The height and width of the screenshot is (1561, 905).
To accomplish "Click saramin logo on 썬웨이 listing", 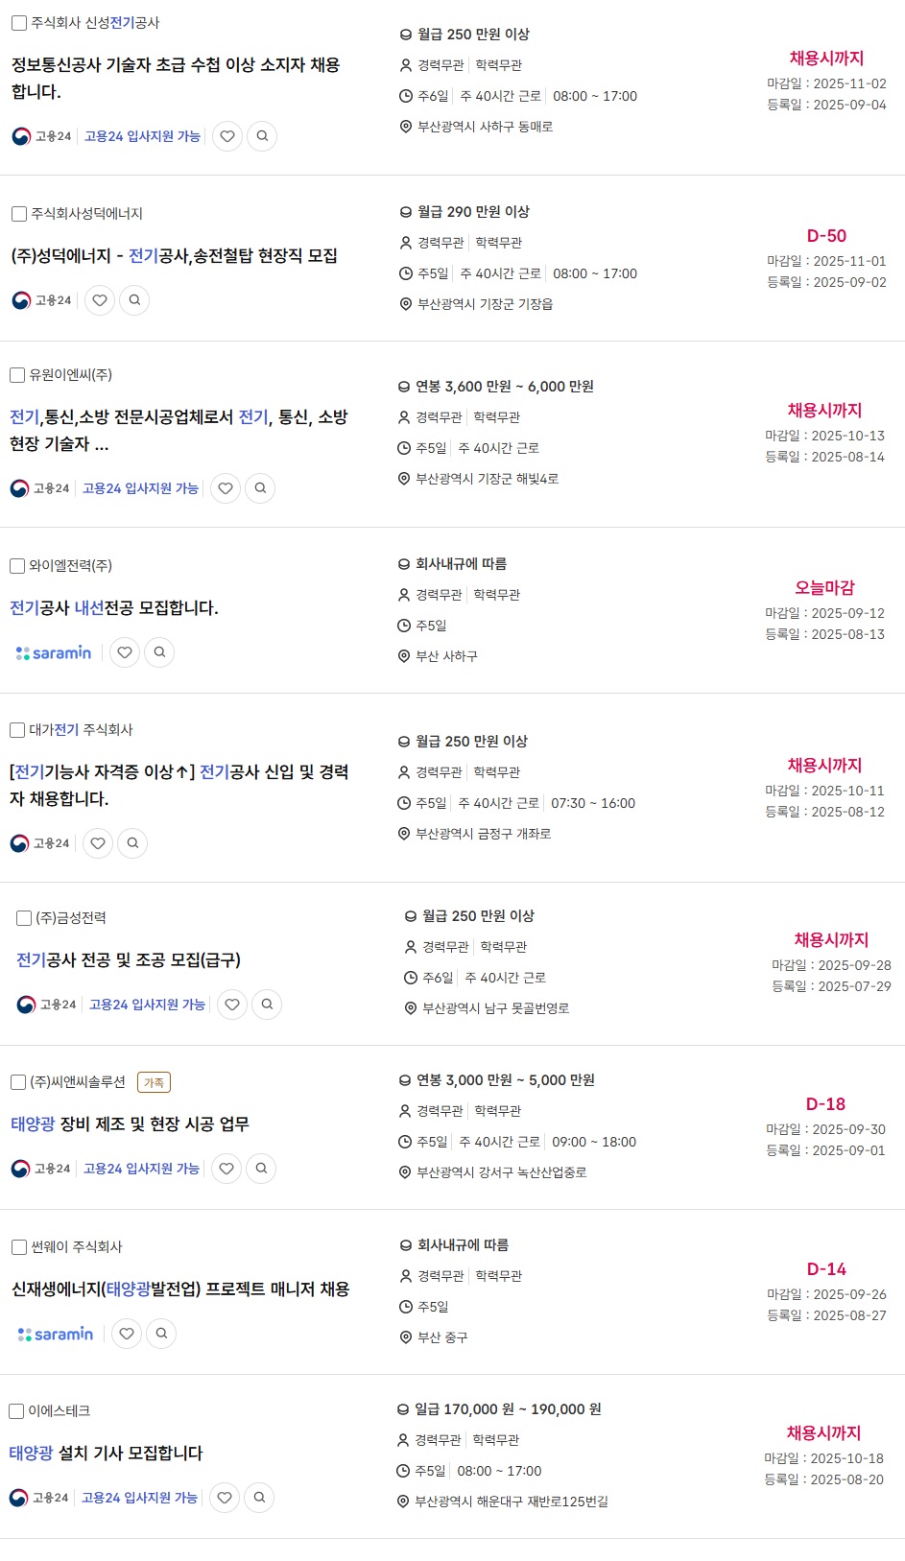I will pos(56,1334).
